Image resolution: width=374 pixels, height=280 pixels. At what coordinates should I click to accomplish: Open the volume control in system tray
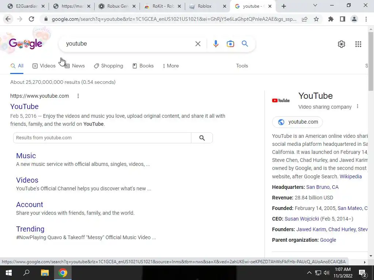(327, 273)
